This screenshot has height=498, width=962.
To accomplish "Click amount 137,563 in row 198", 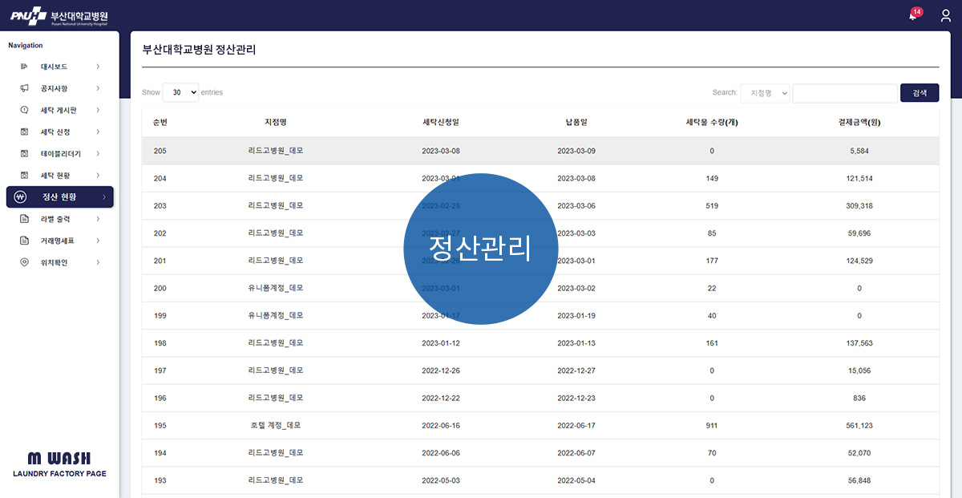I will 859,342.
